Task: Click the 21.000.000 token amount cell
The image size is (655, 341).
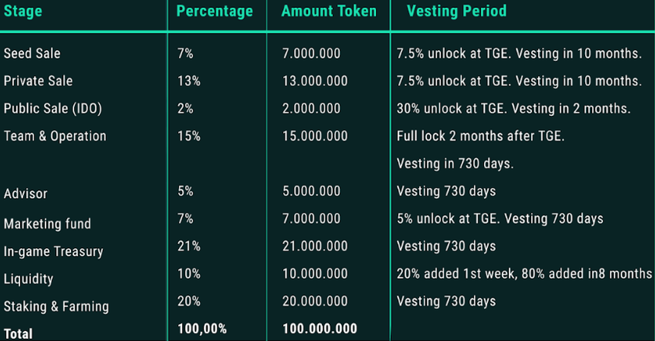Action: [315, 246]
